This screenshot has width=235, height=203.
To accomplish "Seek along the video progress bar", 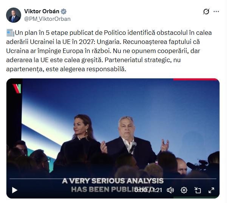I will pos(113,179).
